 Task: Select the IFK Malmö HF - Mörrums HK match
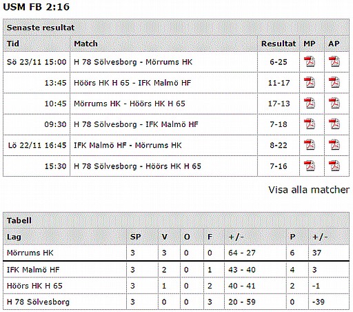[128, 145]
